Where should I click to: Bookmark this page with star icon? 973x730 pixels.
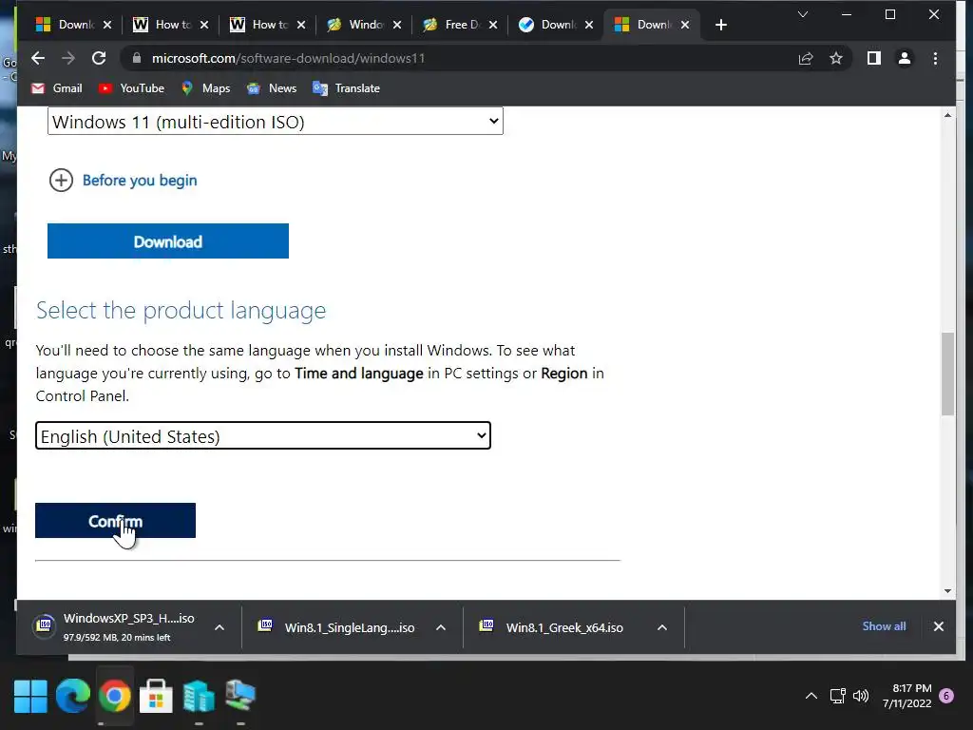836,58
